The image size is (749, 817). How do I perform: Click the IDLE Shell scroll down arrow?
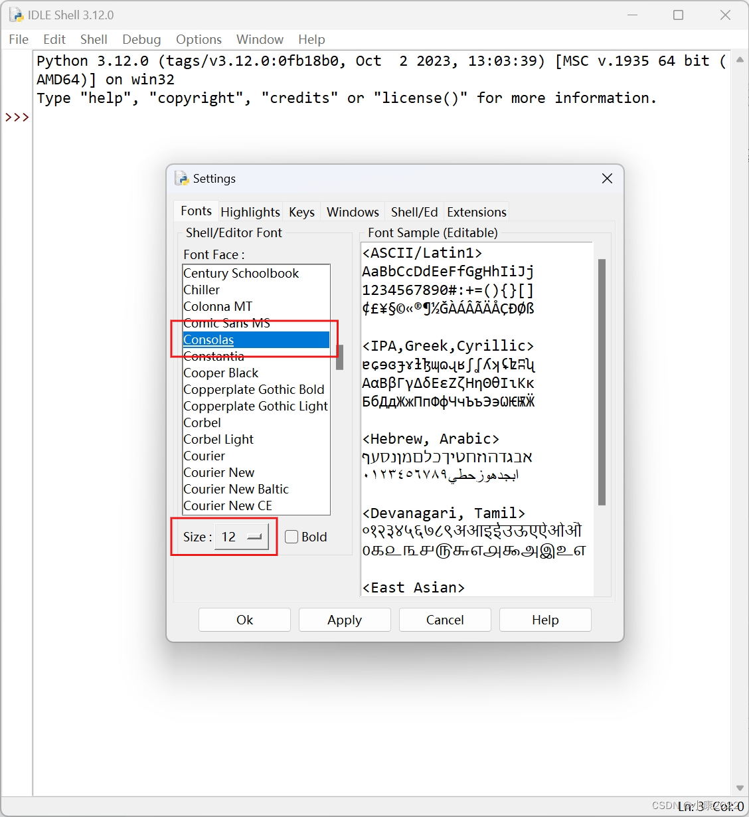(740, 788)
